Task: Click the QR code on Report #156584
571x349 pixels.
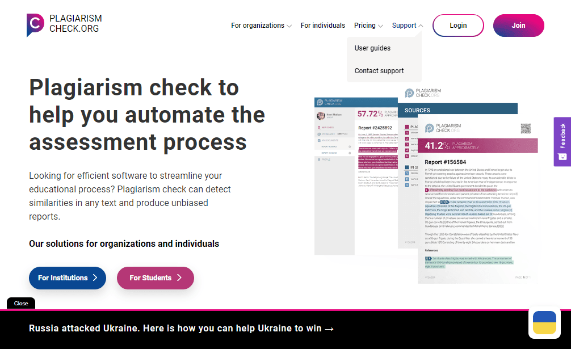Action: click(526, 128)
